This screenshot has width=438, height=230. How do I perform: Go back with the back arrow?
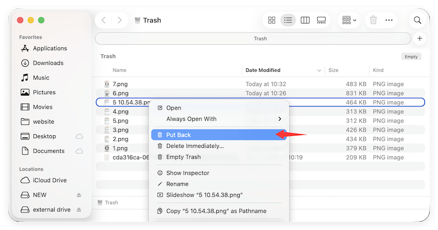[103, 20]
